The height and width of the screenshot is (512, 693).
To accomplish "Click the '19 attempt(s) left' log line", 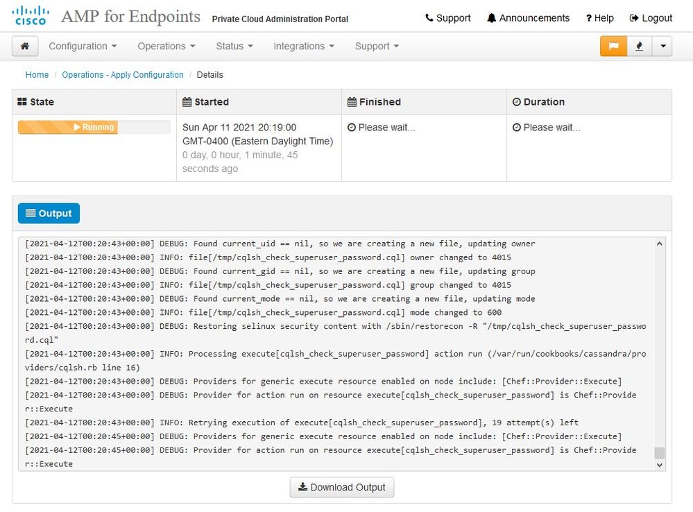I will (x=302, y=423).
